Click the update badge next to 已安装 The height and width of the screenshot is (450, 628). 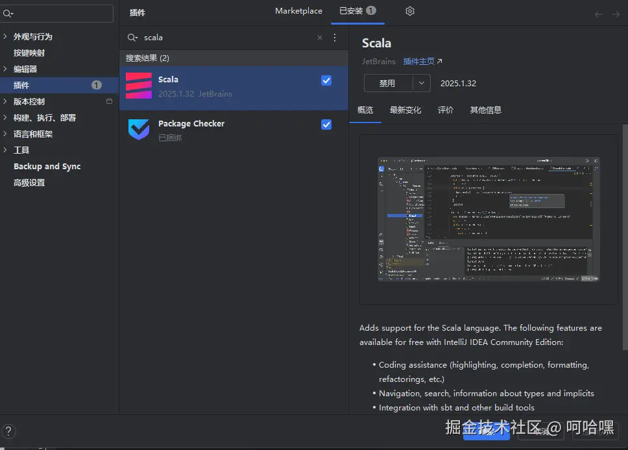[371, 10]
